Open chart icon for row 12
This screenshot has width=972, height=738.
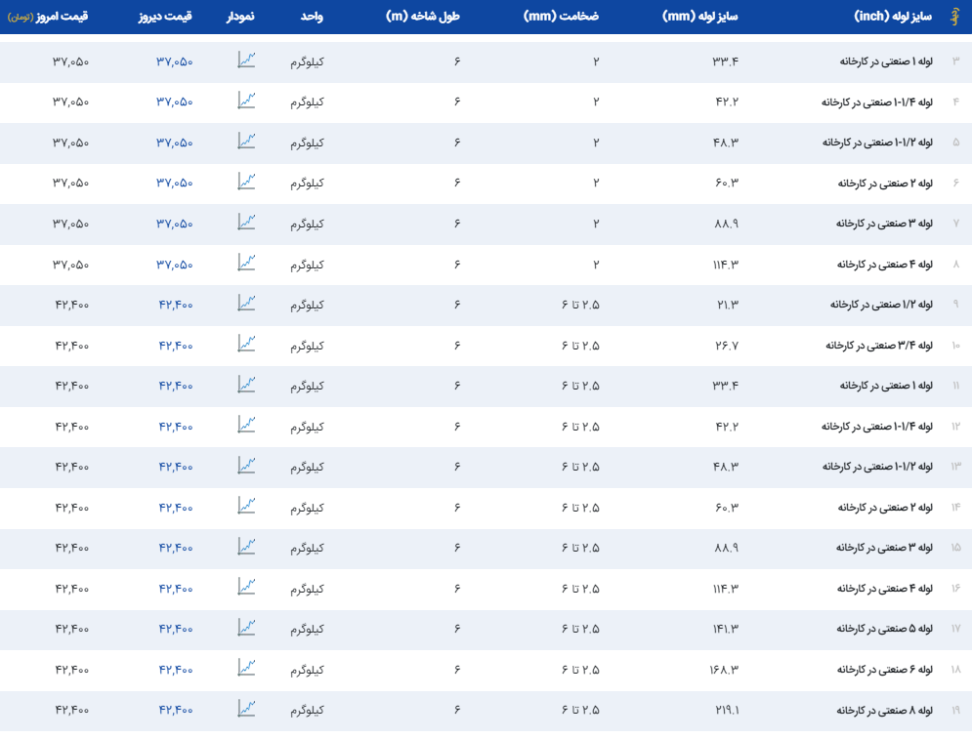[246, 425]
